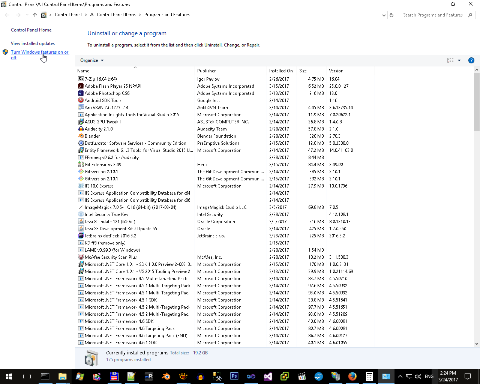Launch Blender from the taskbar
Screen dimensions: 480x384
pyautogui.click(x=166, y=376)
